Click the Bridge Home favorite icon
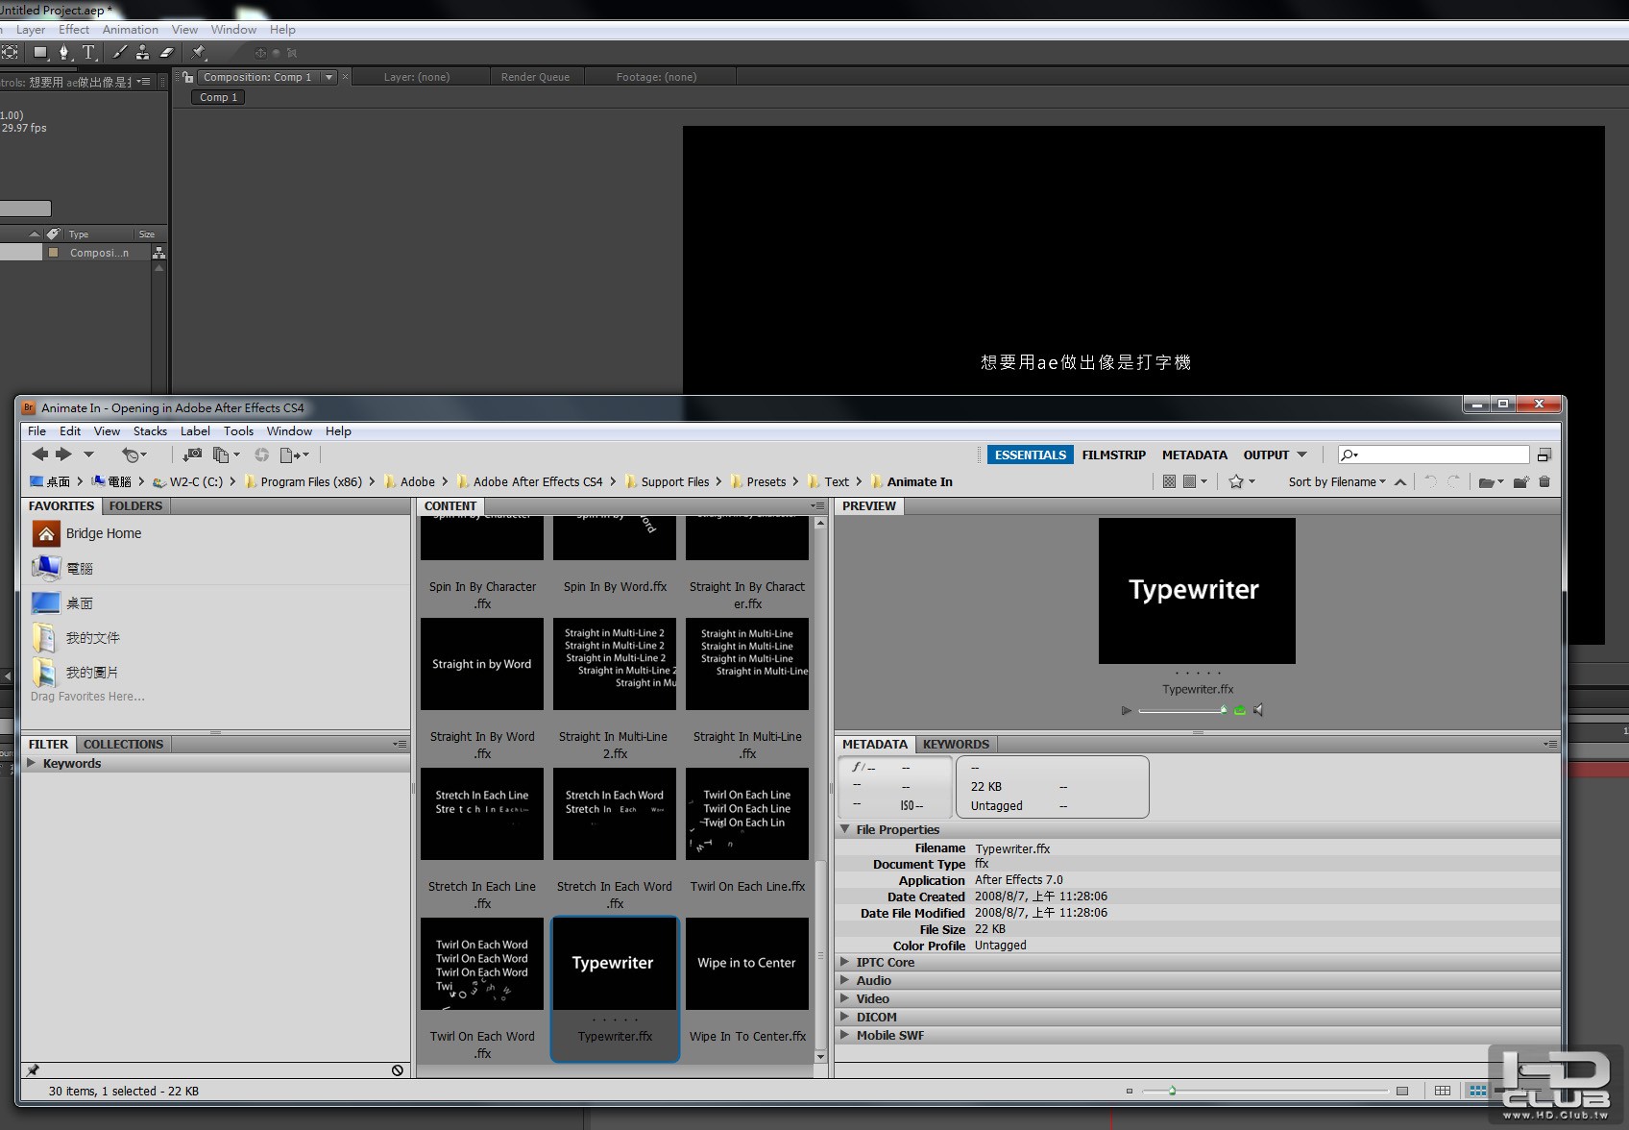 point(46,533)
